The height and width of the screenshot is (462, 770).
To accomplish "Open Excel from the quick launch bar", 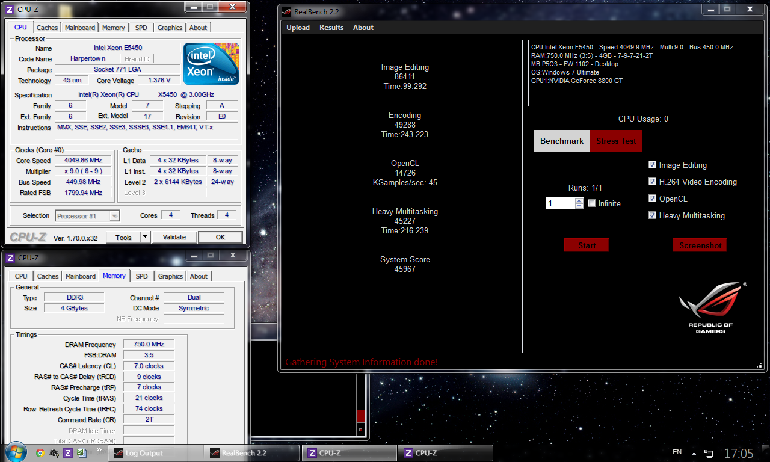I will click(81, 453).
